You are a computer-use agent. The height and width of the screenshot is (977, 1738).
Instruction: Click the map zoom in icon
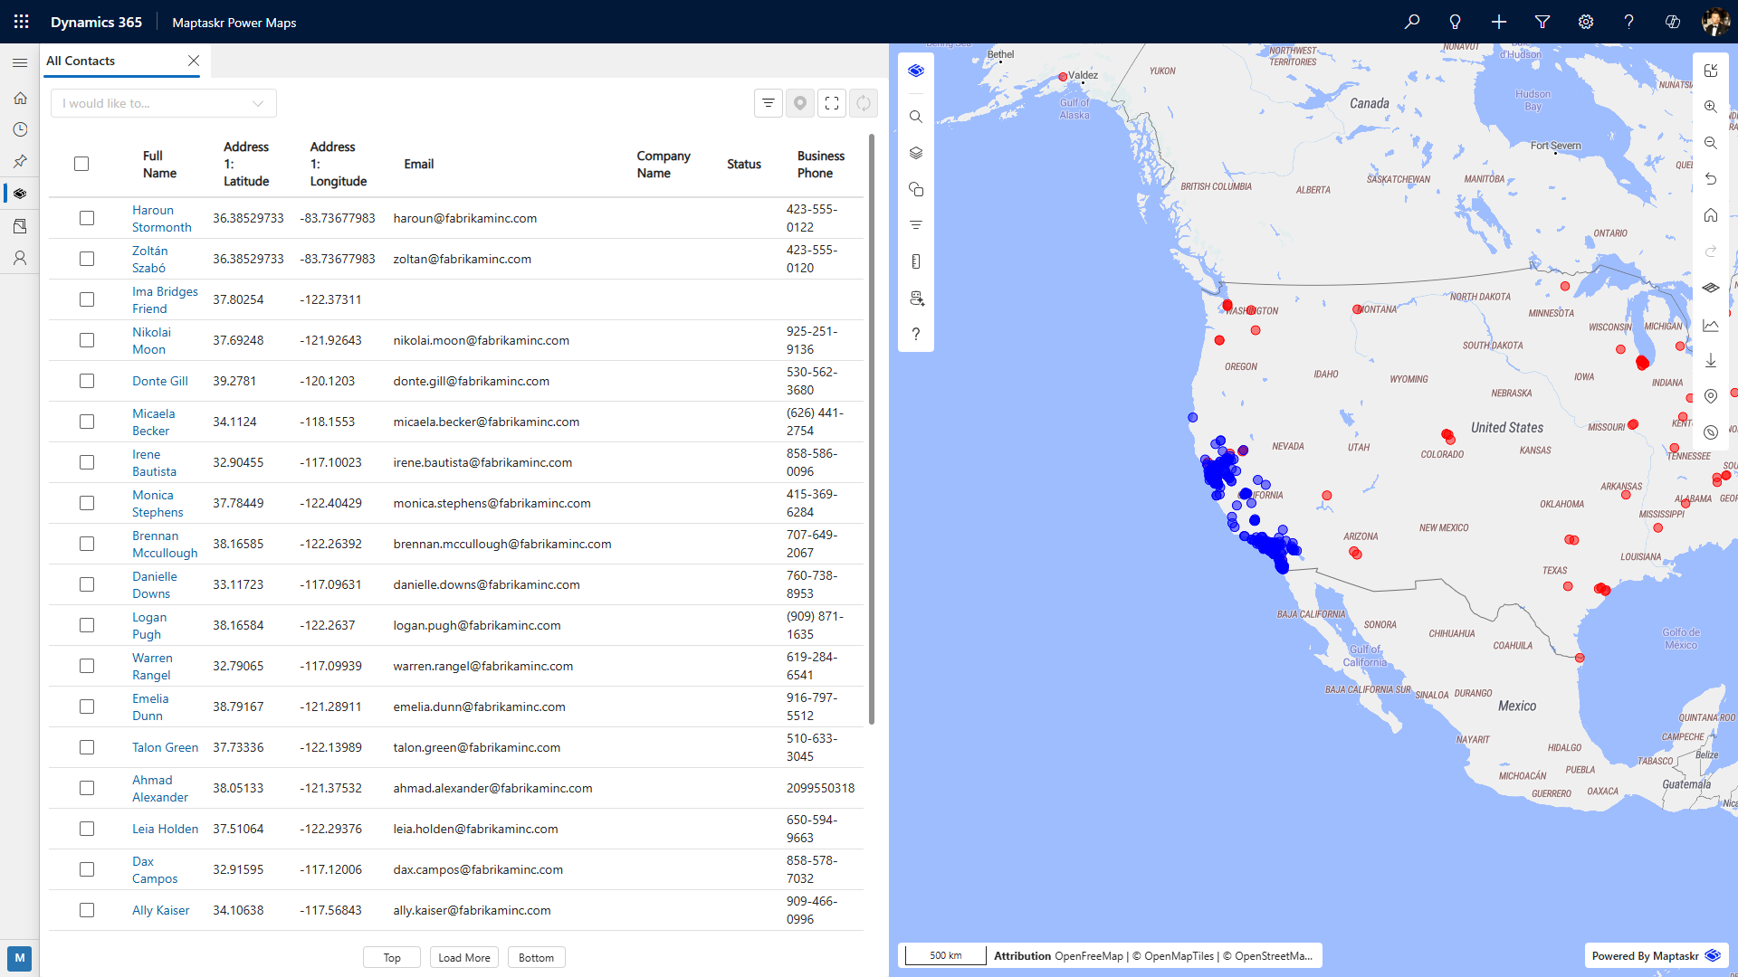[x=1710, y=107]
